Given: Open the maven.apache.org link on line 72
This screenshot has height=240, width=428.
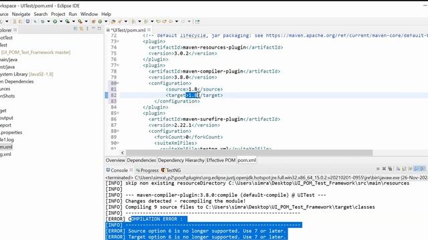Looking at the screenshot, I should pyautogui.click(x=346, y=35).
